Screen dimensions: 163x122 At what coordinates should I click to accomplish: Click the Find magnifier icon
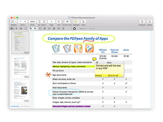coord(59,22)
